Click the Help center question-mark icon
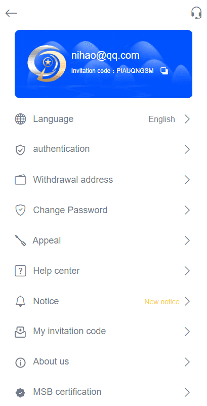This screenshot has height=406, width=207. point(20,271)
